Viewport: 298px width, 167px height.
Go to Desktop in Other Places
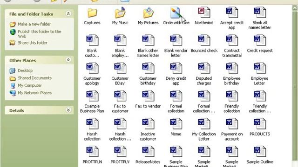point(25,71)
